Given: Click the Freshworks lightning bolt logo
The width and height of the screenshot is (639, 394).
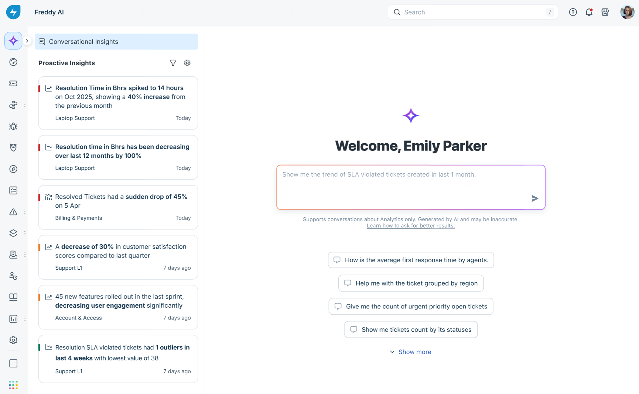Looking at the screenshot, I should (x=13, y=12).
